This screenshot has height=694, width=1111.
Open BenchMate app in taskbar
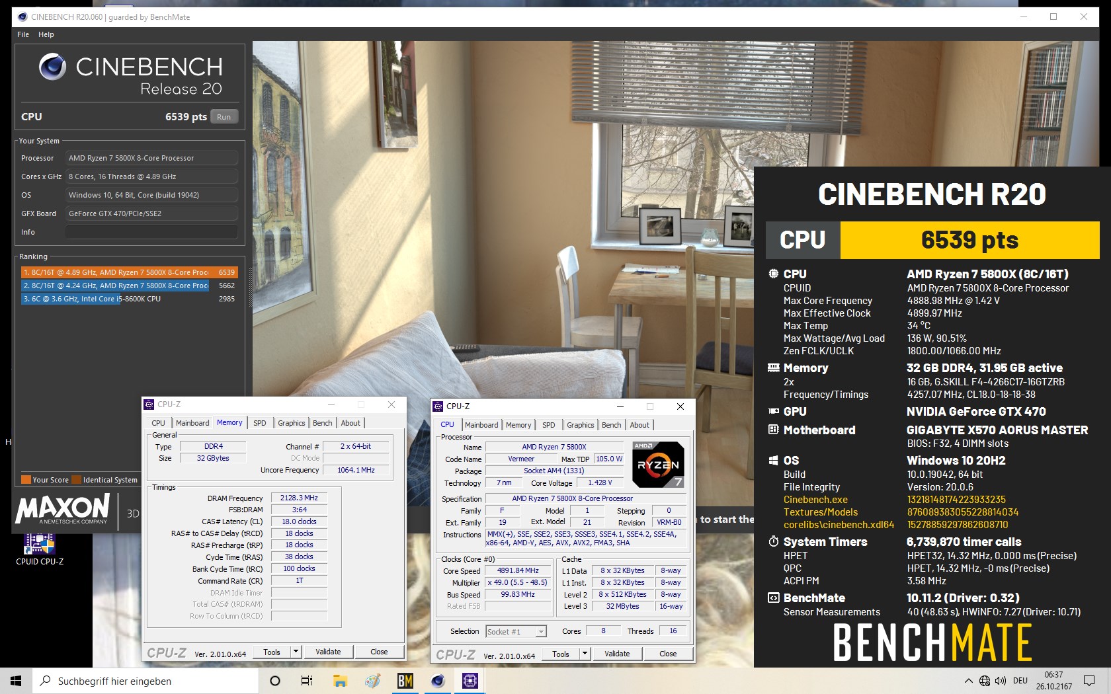point(405,681)
